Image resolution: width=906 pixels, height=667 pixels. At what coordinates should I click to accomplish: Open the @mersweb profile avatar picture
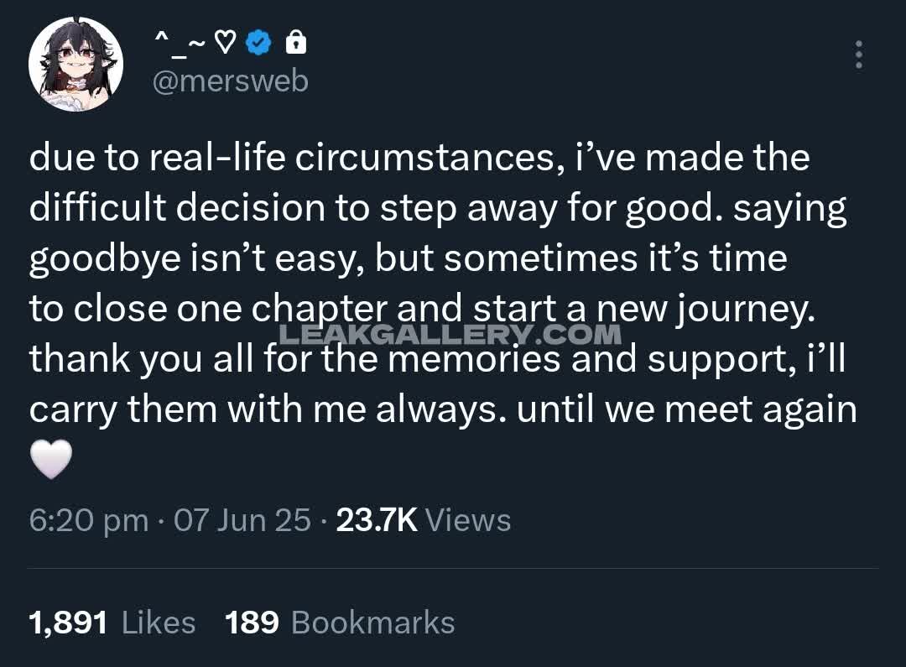(75, 65)
